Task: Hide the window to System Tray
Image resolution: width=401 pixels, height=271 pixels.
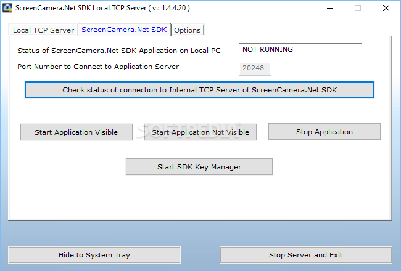Action: tap(94, 255)
